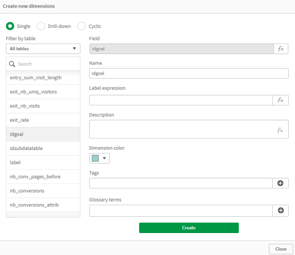Select the Single radio option
295x255 pixels.
point(10,26)
